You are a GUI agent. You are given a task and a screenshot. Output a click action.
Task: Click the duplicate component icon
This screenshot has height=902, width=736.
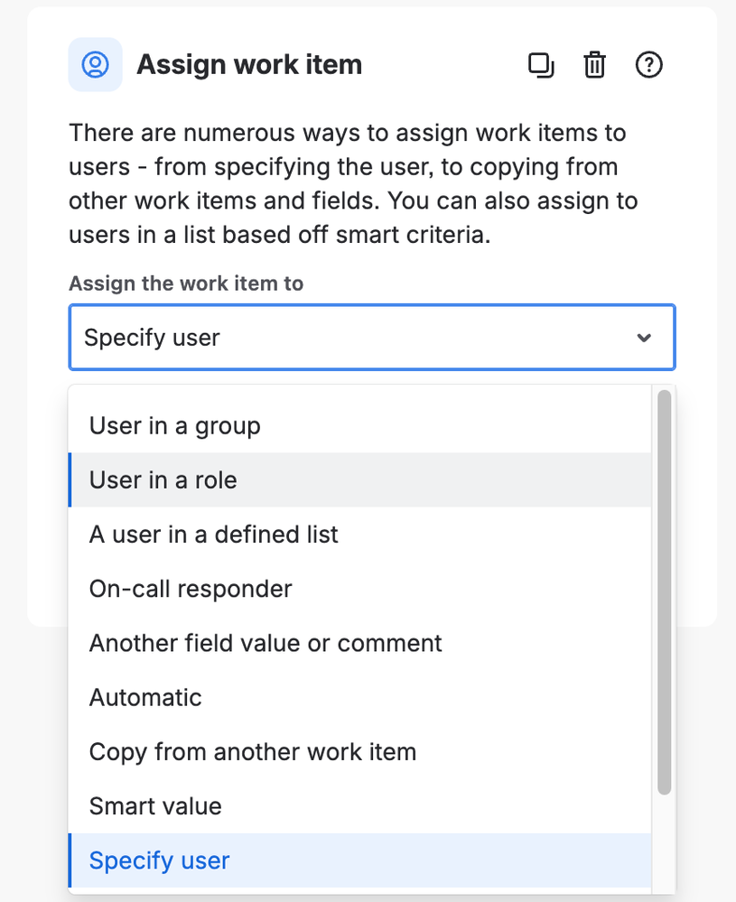540,65
